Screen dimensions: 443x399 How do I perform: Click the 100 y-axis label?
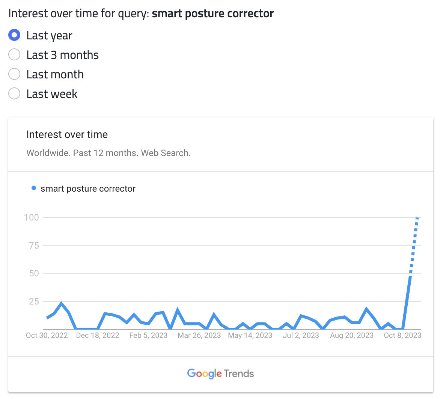(x=32, y=217)
